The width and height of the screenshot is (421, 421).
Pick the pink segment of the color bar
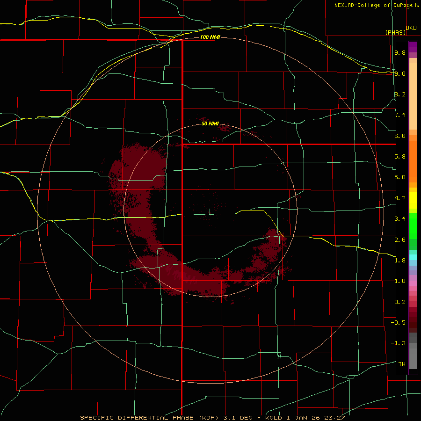coord(413,283)
